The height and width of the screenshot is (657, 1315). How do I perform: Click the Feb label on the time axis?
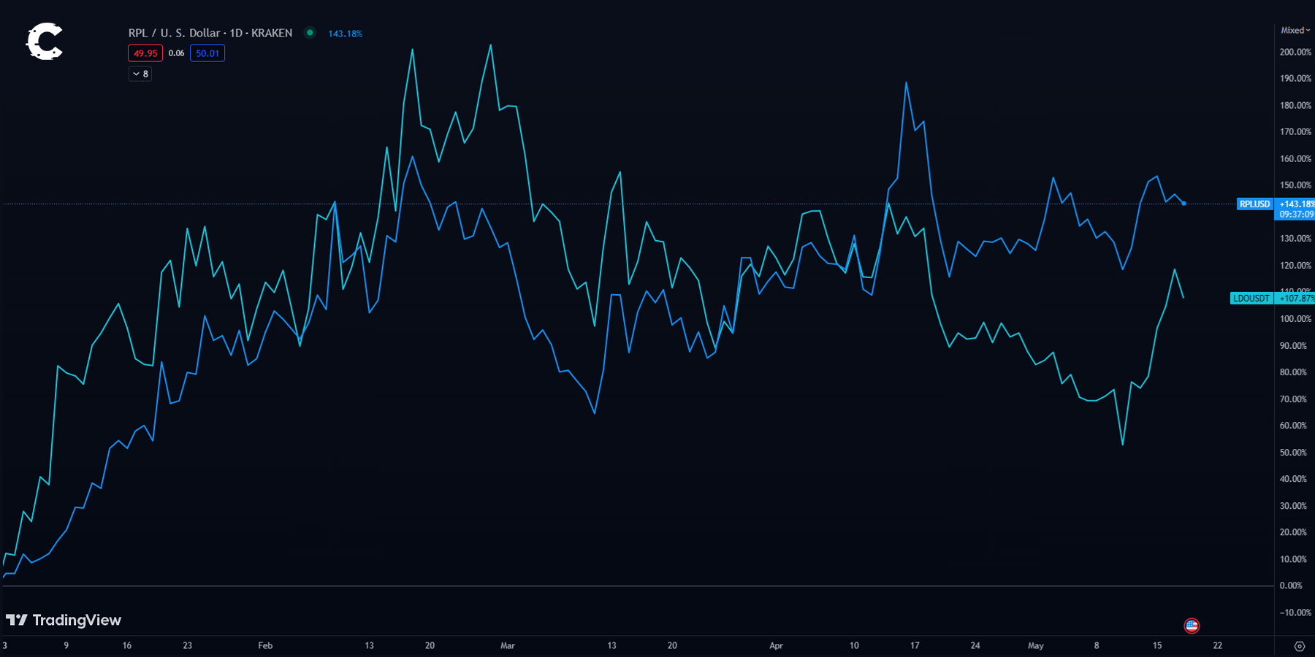pos(265,645)
